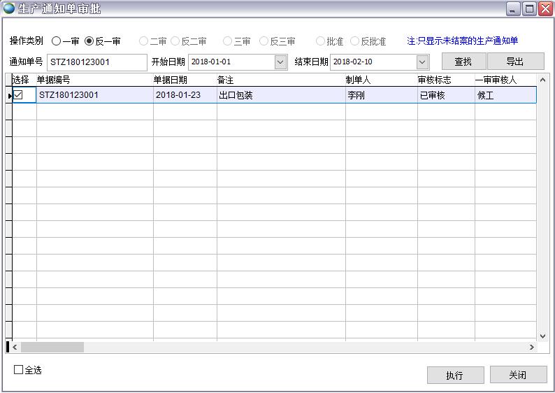Click the vertical scrollbar down arrow
555x393 pixels.
pos(542,336)
